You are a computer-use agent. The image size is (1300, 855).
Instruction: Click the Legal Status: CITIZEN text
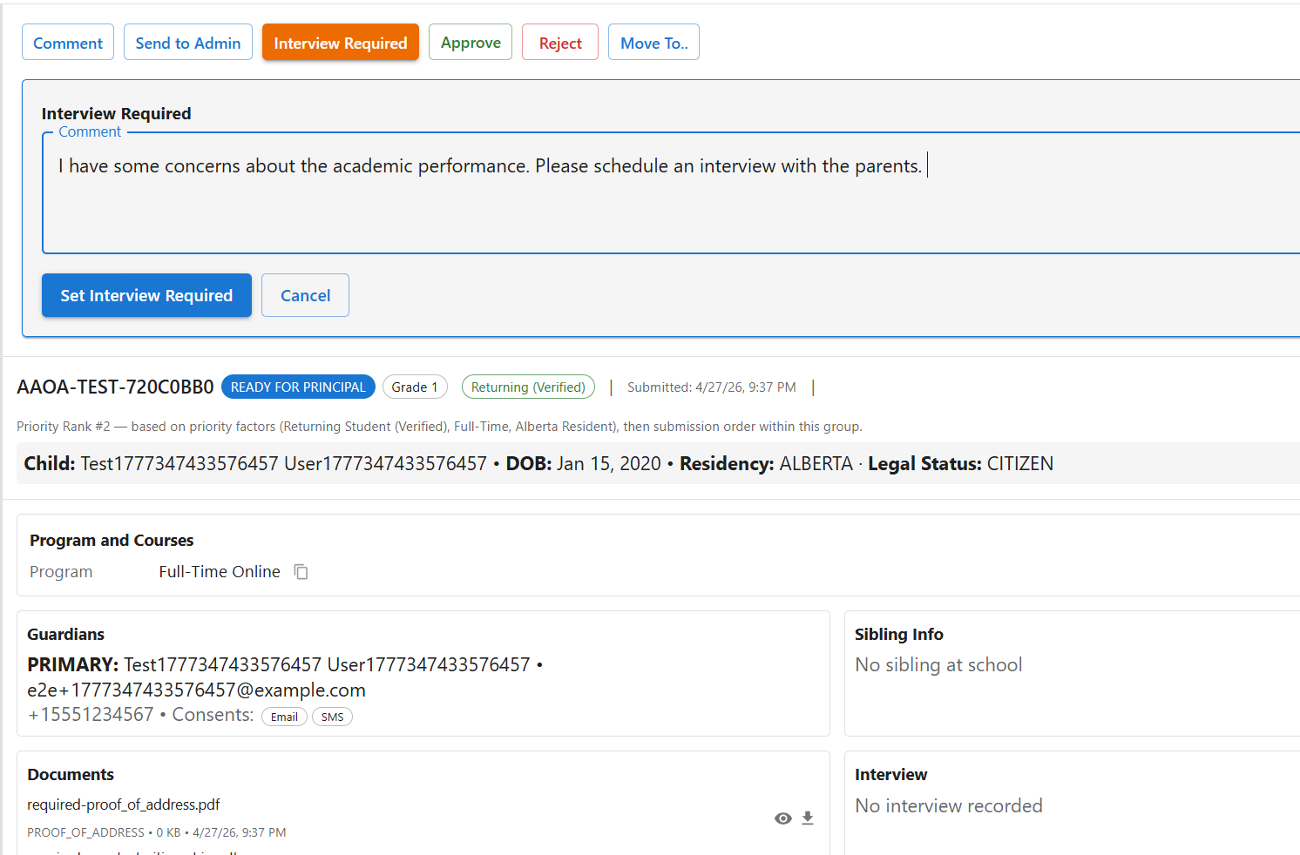pyautogui.click(x=960, y=463)
